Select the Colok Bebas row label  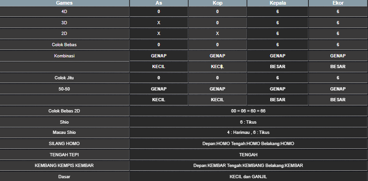[x=64, y=45]
